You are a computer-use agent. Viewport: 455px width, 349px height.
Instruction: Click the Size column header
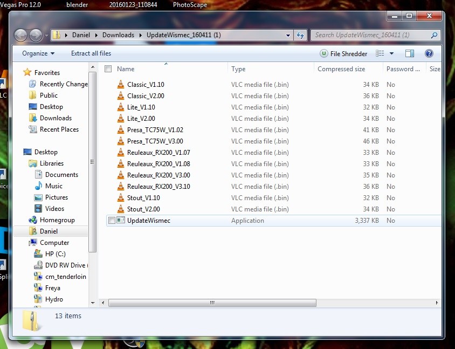pos(435,69)
